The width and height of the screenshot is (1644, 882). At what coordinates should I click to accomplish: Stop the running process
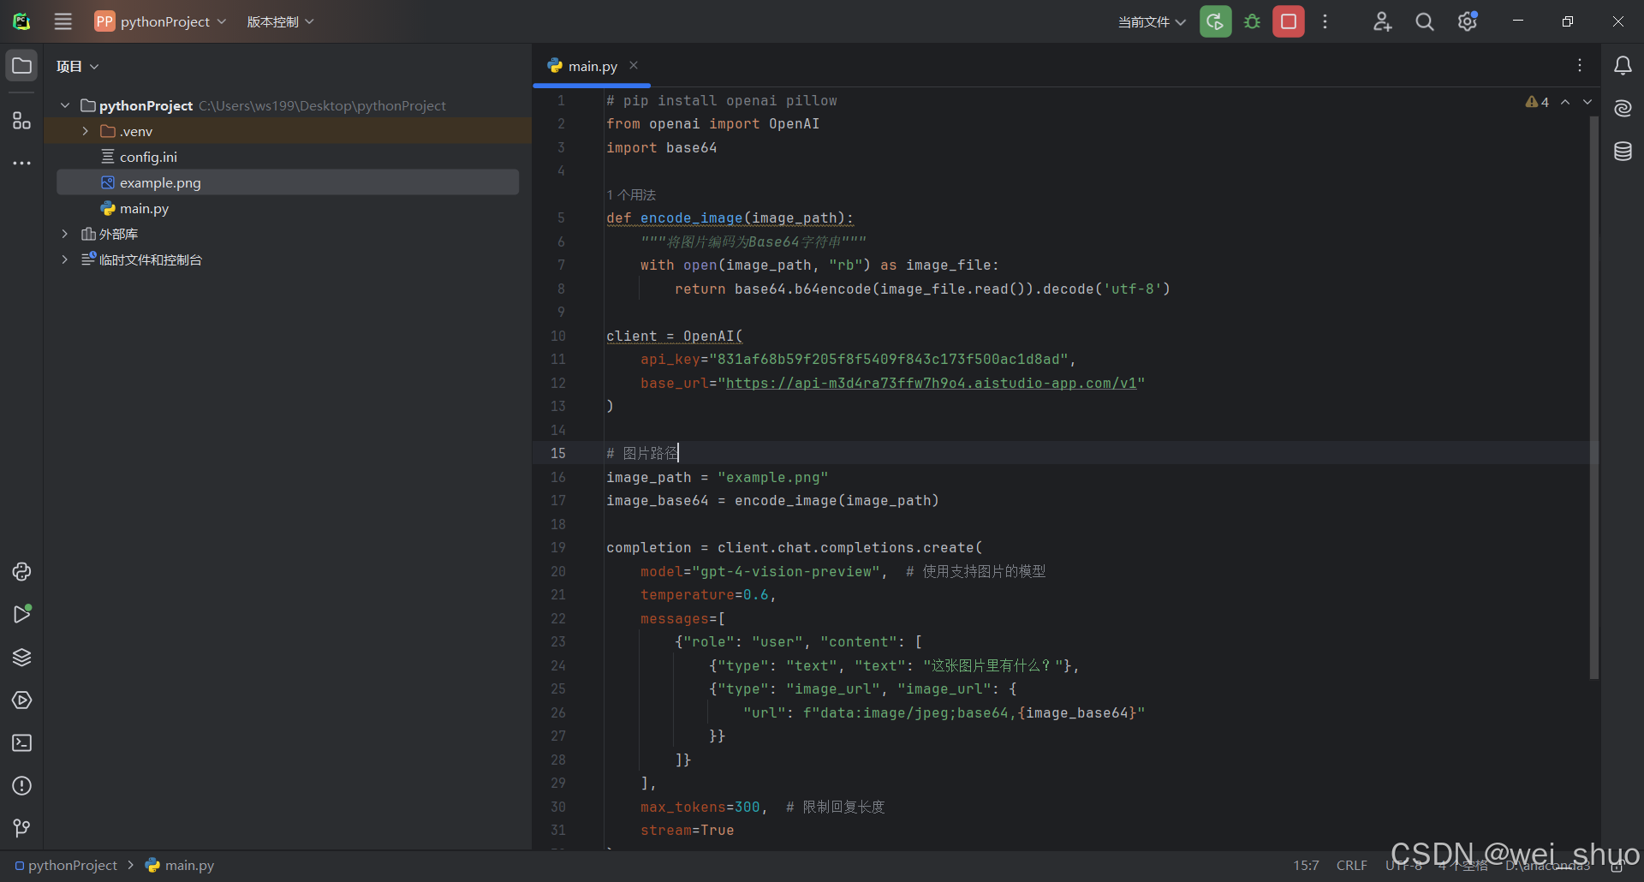[x=1289, y=21]
